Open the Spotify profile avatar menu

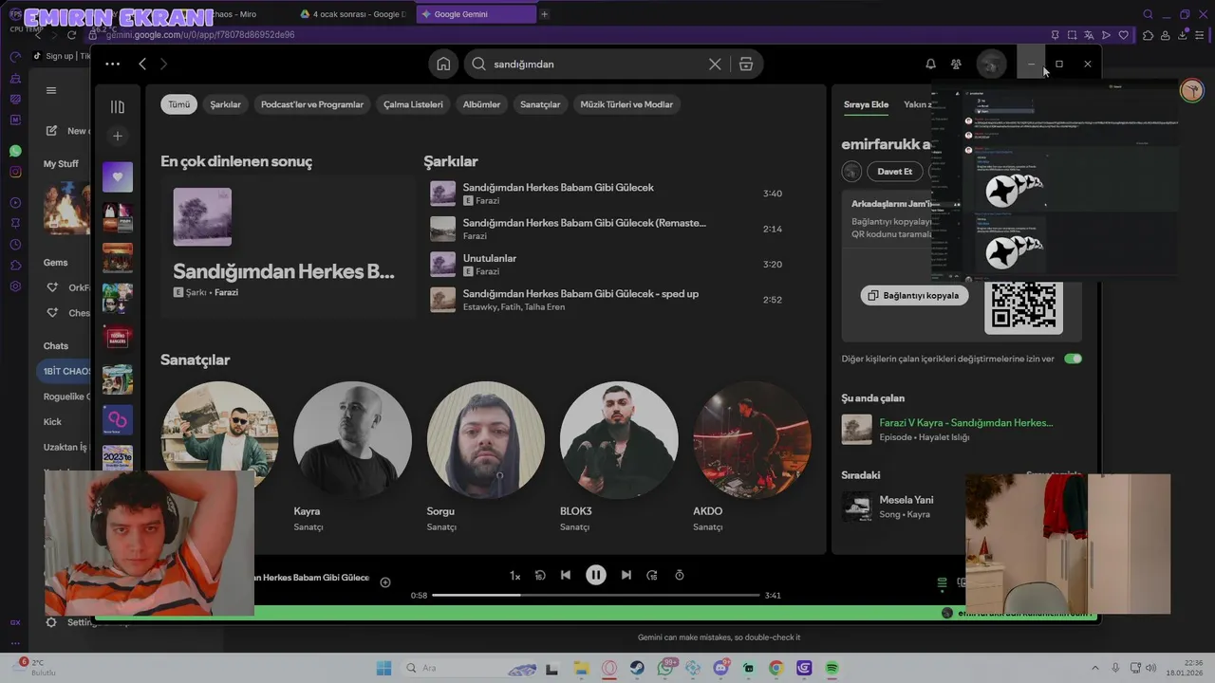[991, 64]
